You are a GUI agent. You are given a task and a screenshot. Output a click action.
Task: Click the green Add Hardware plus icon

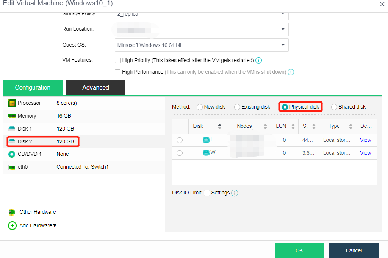[x=12, y=225]
